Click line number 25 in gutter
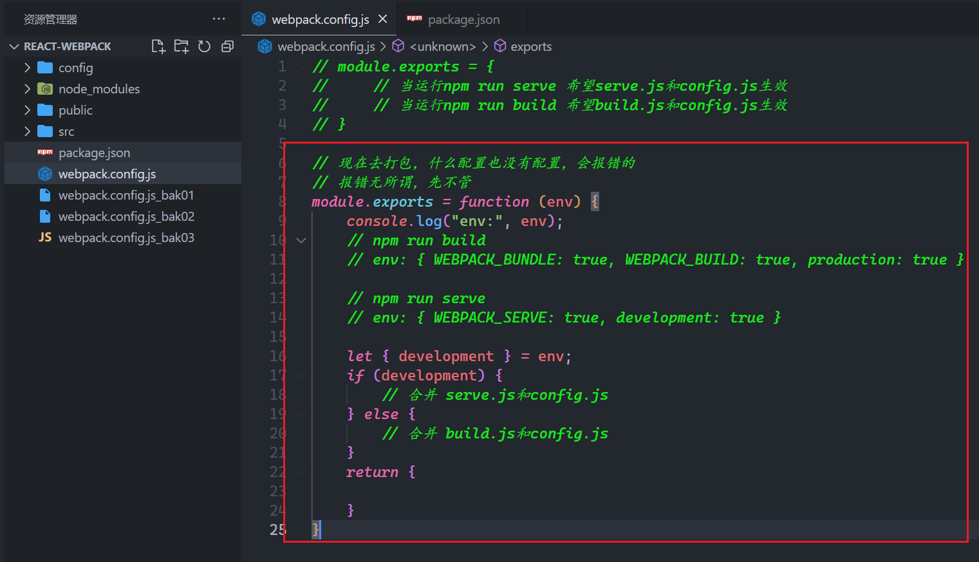The image size is (979, 562). coord(277,530)
